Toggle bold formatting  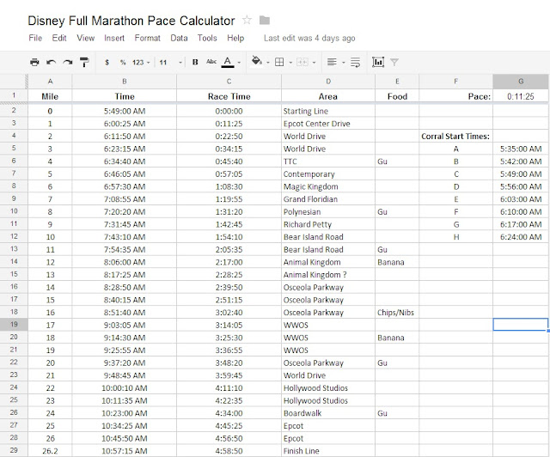click(x=195, y=62)
